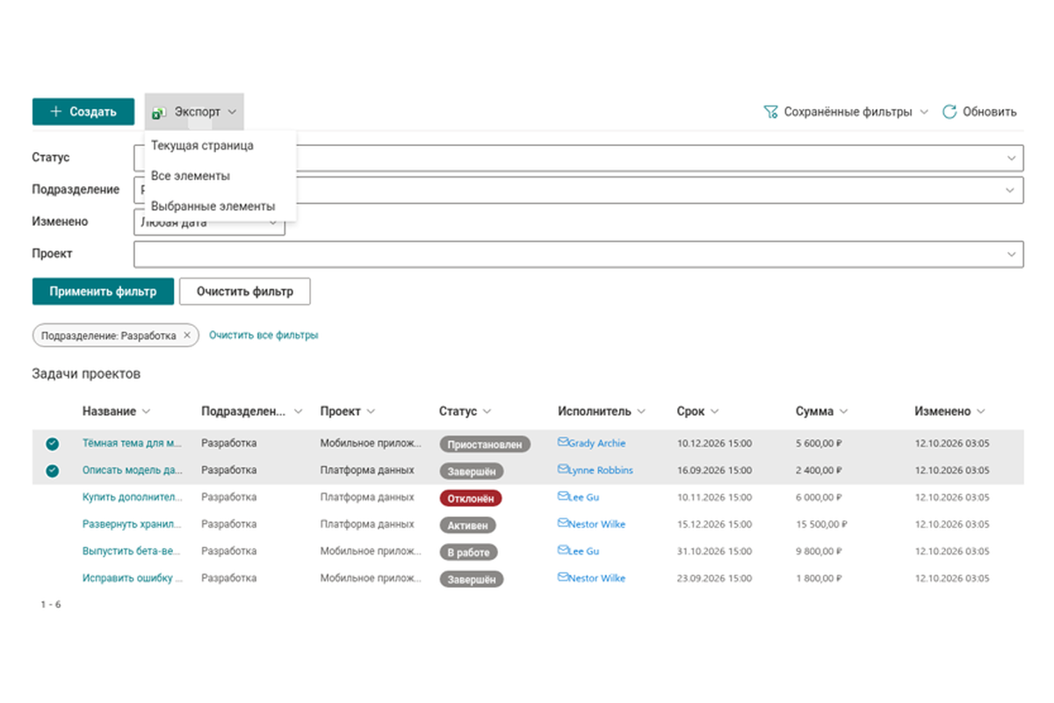
Task: Click the Создать button
Action: coord(83,112)
